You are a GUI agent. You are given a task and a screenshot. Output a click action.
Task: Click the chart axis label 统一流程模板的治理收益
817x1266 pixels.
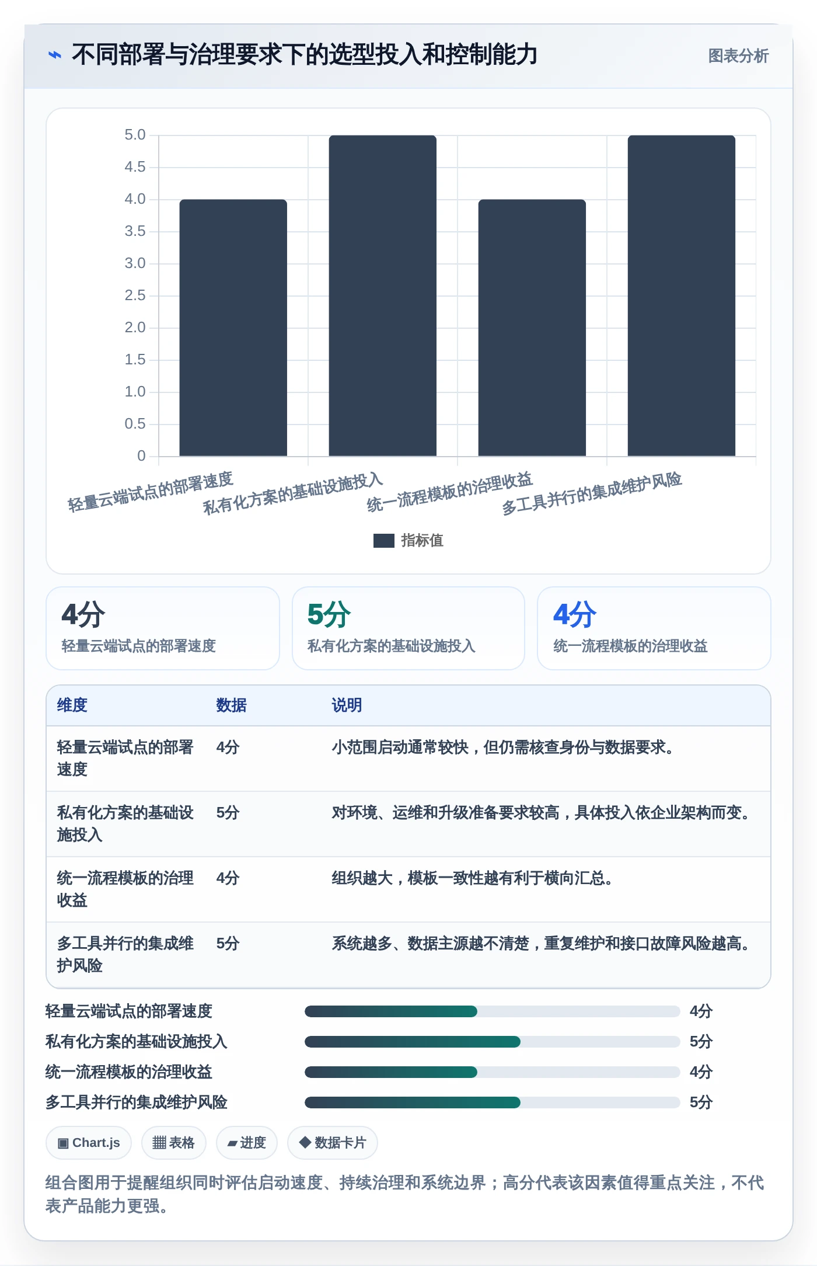(450, 492)
